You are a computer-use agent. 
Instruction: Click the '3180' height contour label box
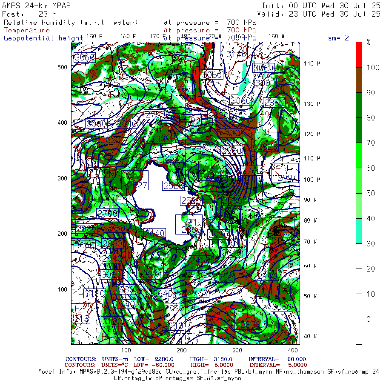click(94, 293)
